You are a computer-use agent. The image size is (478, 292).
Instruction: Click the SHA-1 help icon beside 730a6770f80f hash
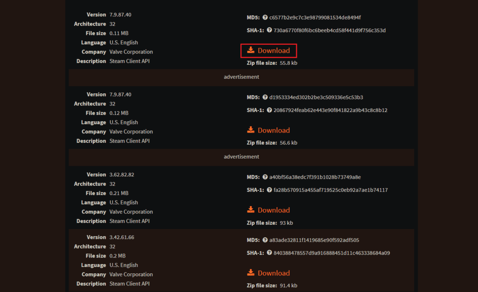269,30
